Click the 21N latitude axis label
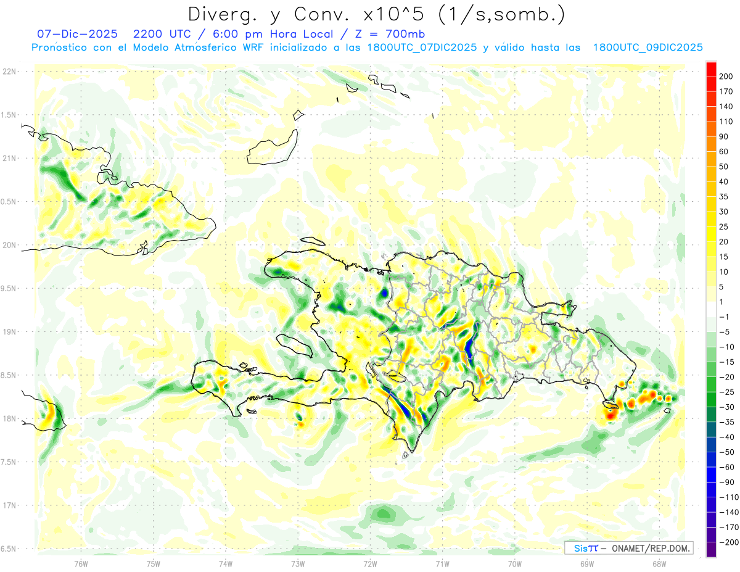 coord(9,159)
